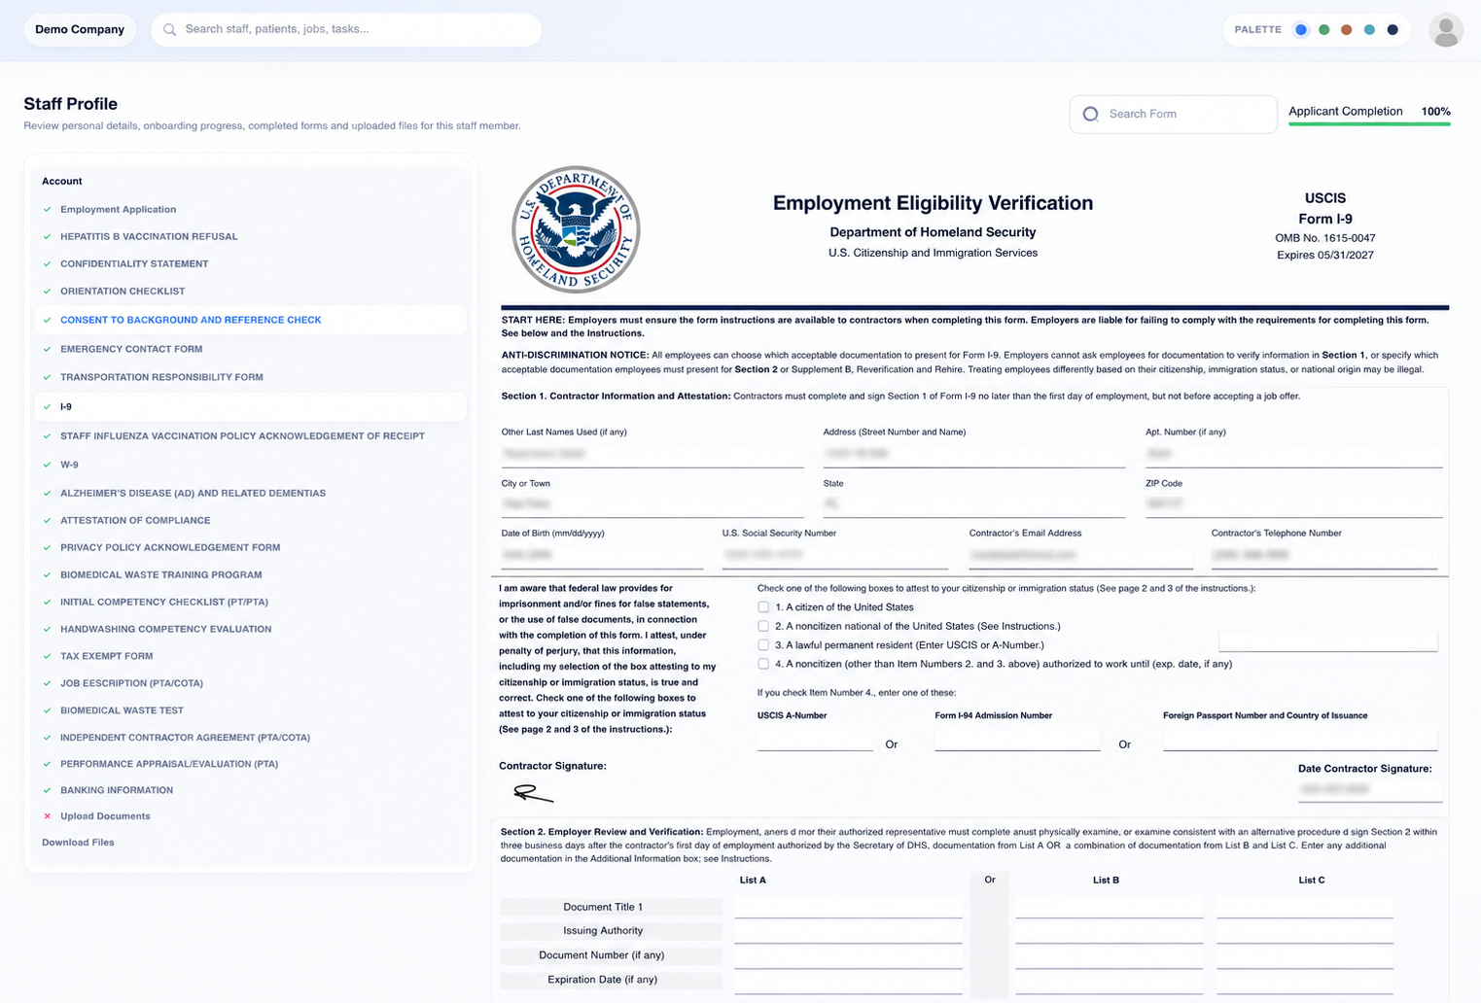Image resolution: width=1481 pixels, height=1003 pixels.
Task: Click the checkmark beside Employment Application
Action: pos(47,209)
